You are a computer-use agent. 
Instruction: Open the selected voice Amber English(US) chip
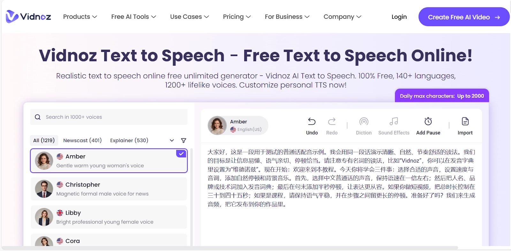click(238, 125)
